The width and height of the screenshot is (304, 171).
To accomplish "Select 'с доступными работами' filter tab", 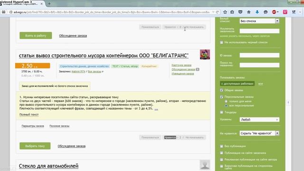I will click(x=237, y=84).
